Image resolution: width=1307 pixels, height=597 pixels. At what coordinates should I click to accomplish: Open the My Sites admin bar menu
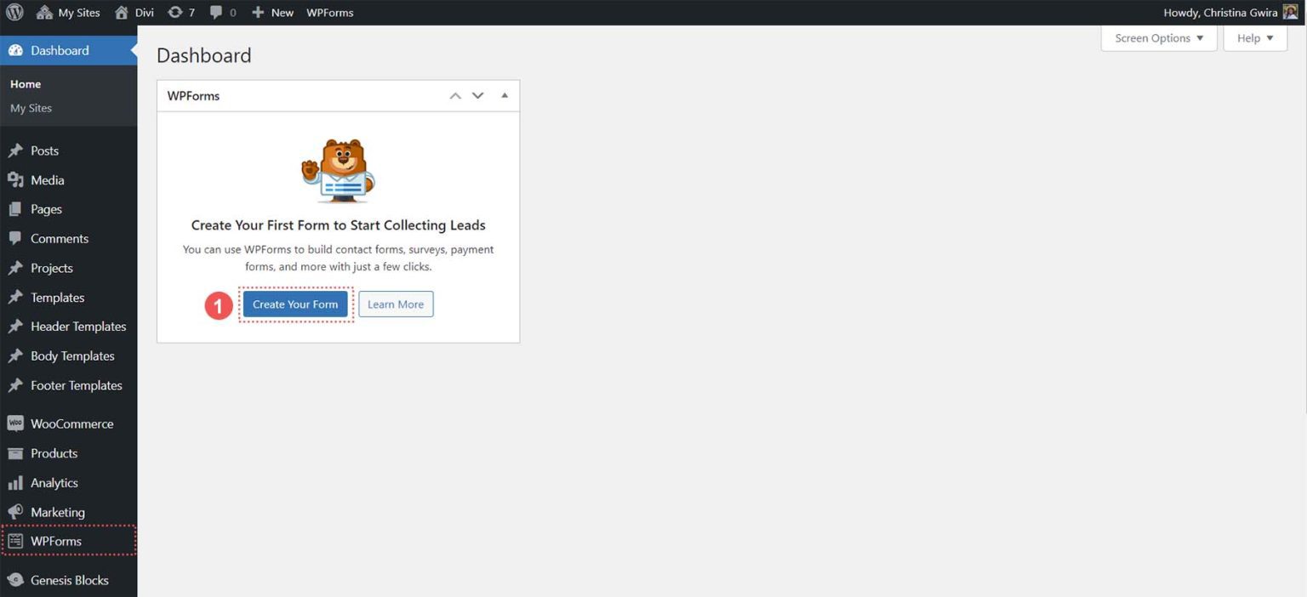pos(67,12)
